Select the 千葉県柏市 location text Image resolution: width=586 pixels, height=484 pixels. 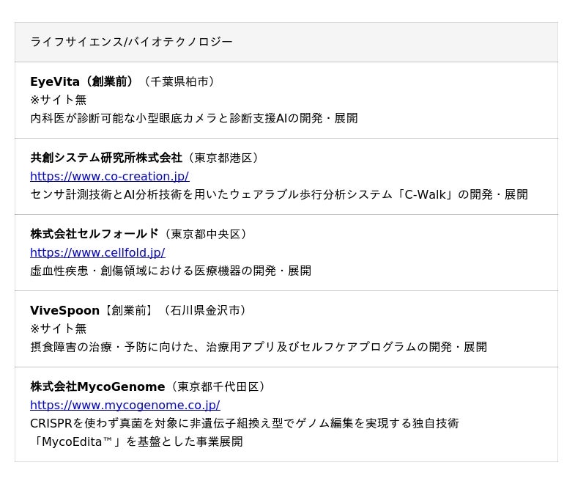(179, 81)
